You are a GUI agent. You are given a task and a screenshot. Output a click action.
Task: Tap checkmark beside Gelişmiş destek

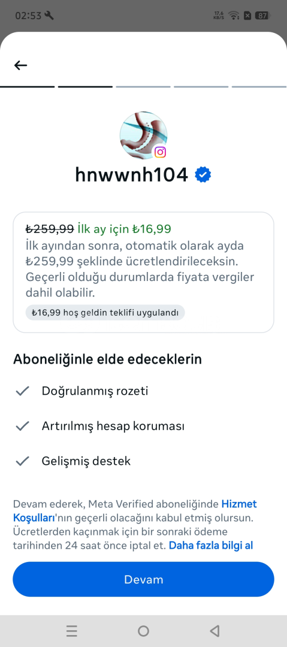point(22,461)
